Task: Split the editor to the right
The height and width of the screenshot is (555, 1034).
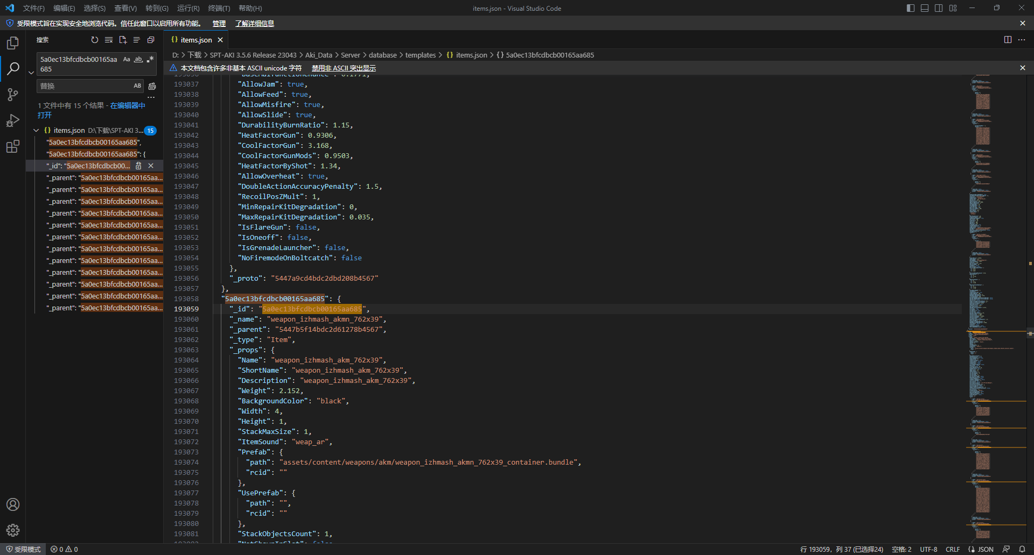Action: (1008, 40)
